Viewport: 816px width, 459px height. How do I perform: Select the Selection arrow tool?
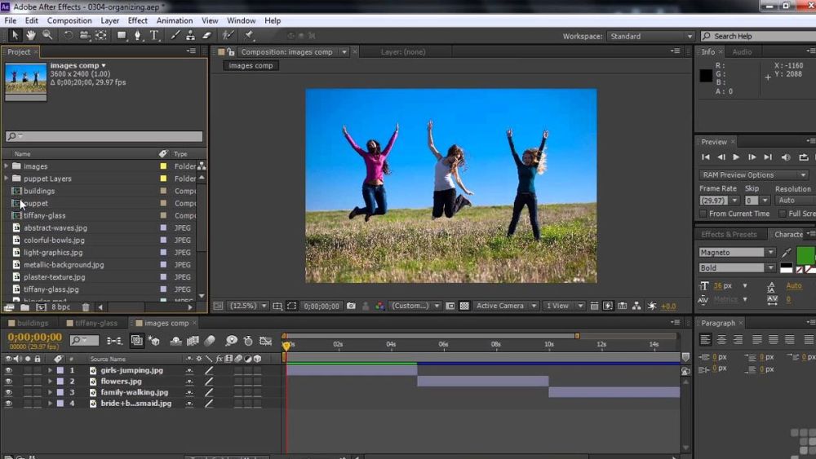point(15,35)
